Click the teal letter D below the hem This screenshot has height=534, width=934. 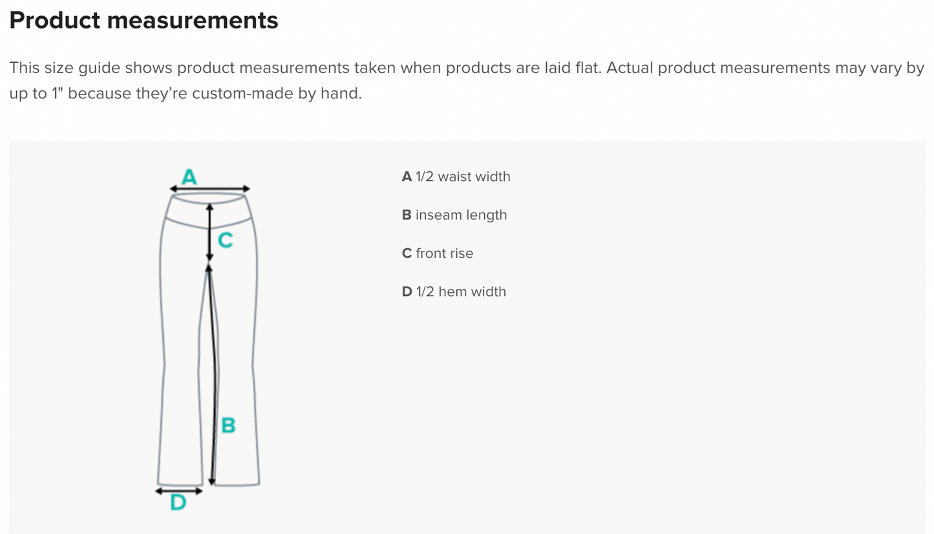tap(178, 502)
